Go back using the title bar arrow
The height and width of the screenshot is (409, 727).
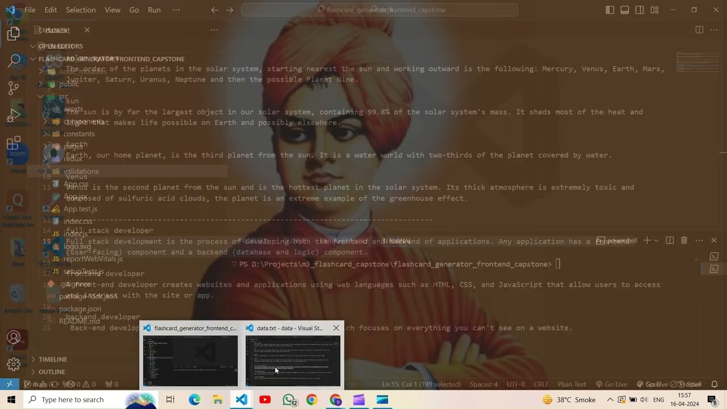214,10
